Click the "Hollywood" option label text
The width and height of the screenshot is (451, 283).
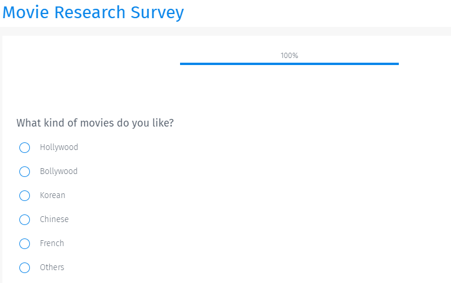point(59,148)
